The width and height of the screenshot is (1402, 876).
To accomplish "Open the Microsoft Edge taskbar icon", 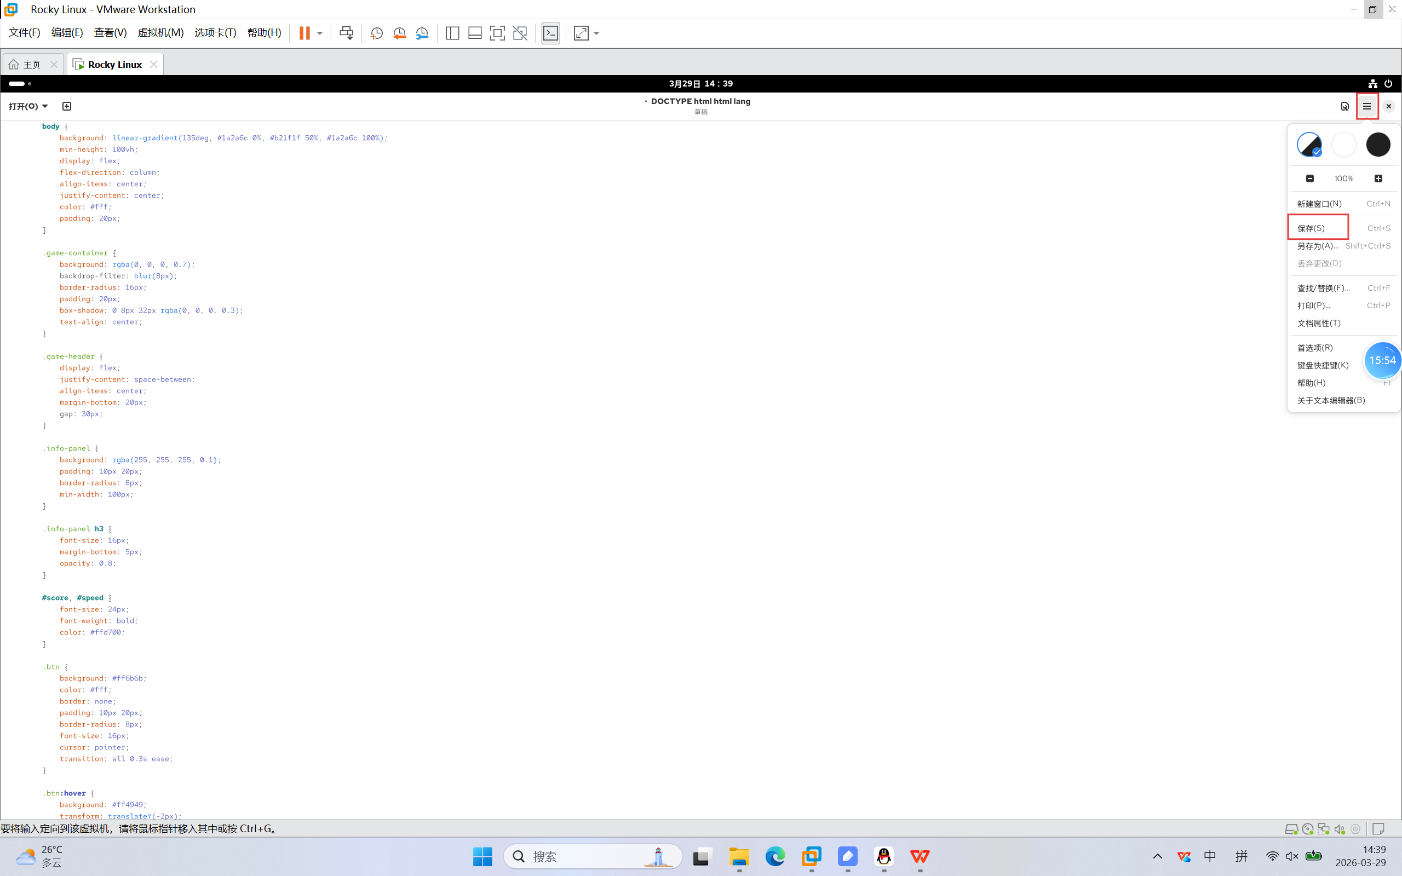I will 775,856.
